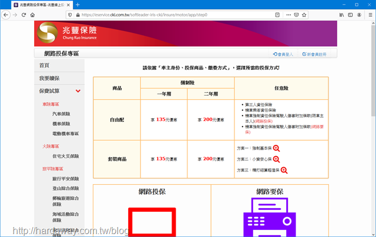Click the 機車乘客責任保險 list item
The width and height of the screenshot is (376, 237).
(260, 110)
